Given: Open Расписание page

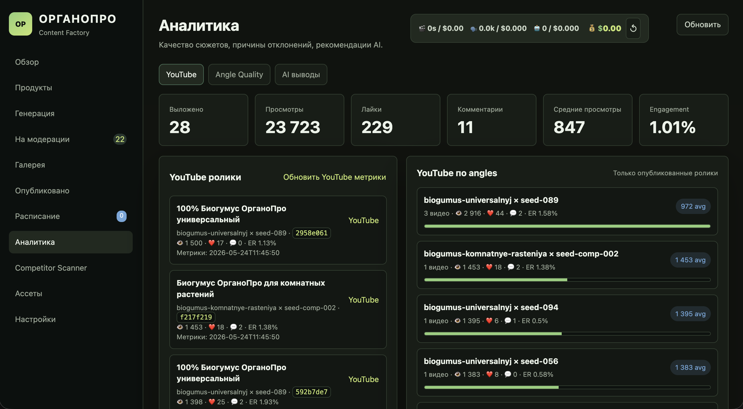Looking at the screenshot, I should (71, 216).
